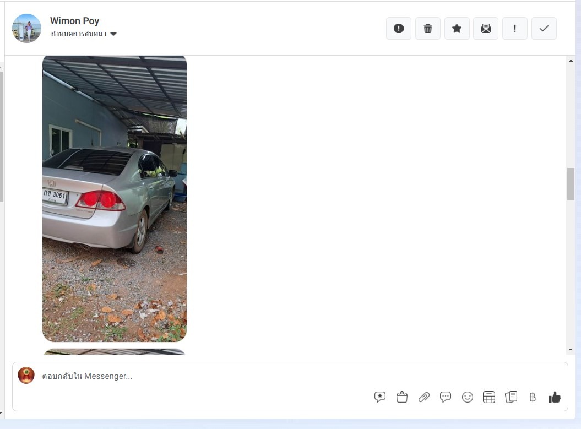Screen dimensions: 581x429
Task: Open Wimon Poy's profile picture
Action: coord(26,29)
